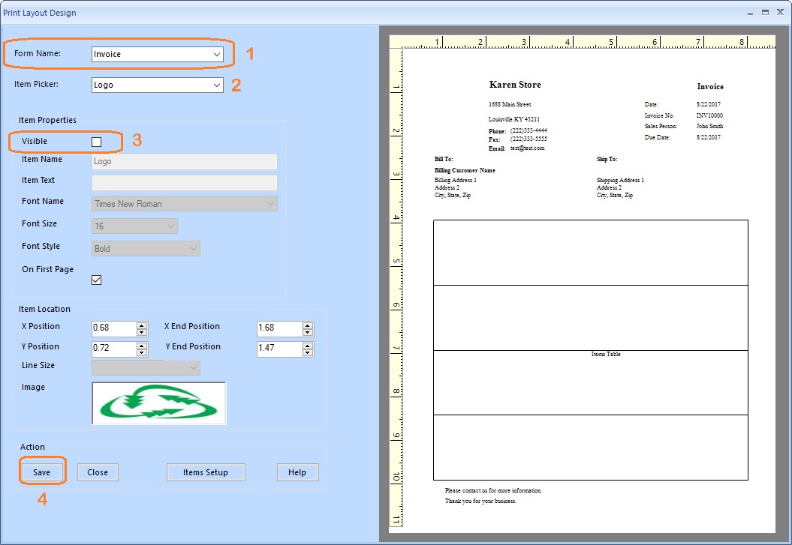
Task: Open the Font Name dropdown
Action: point(270,204)
